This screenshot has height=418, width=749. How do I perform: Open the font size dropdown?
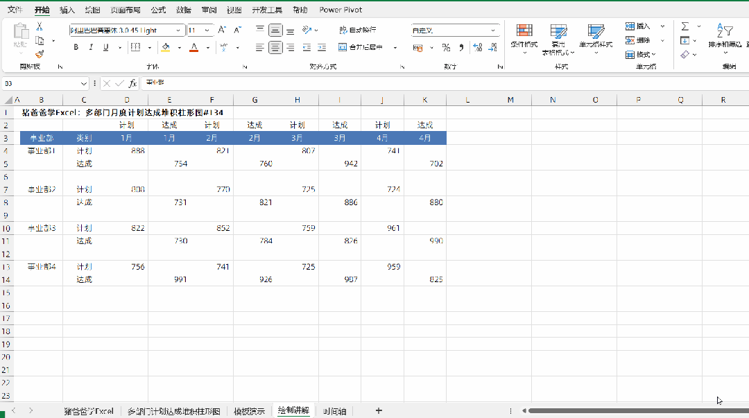pos(207,30)
